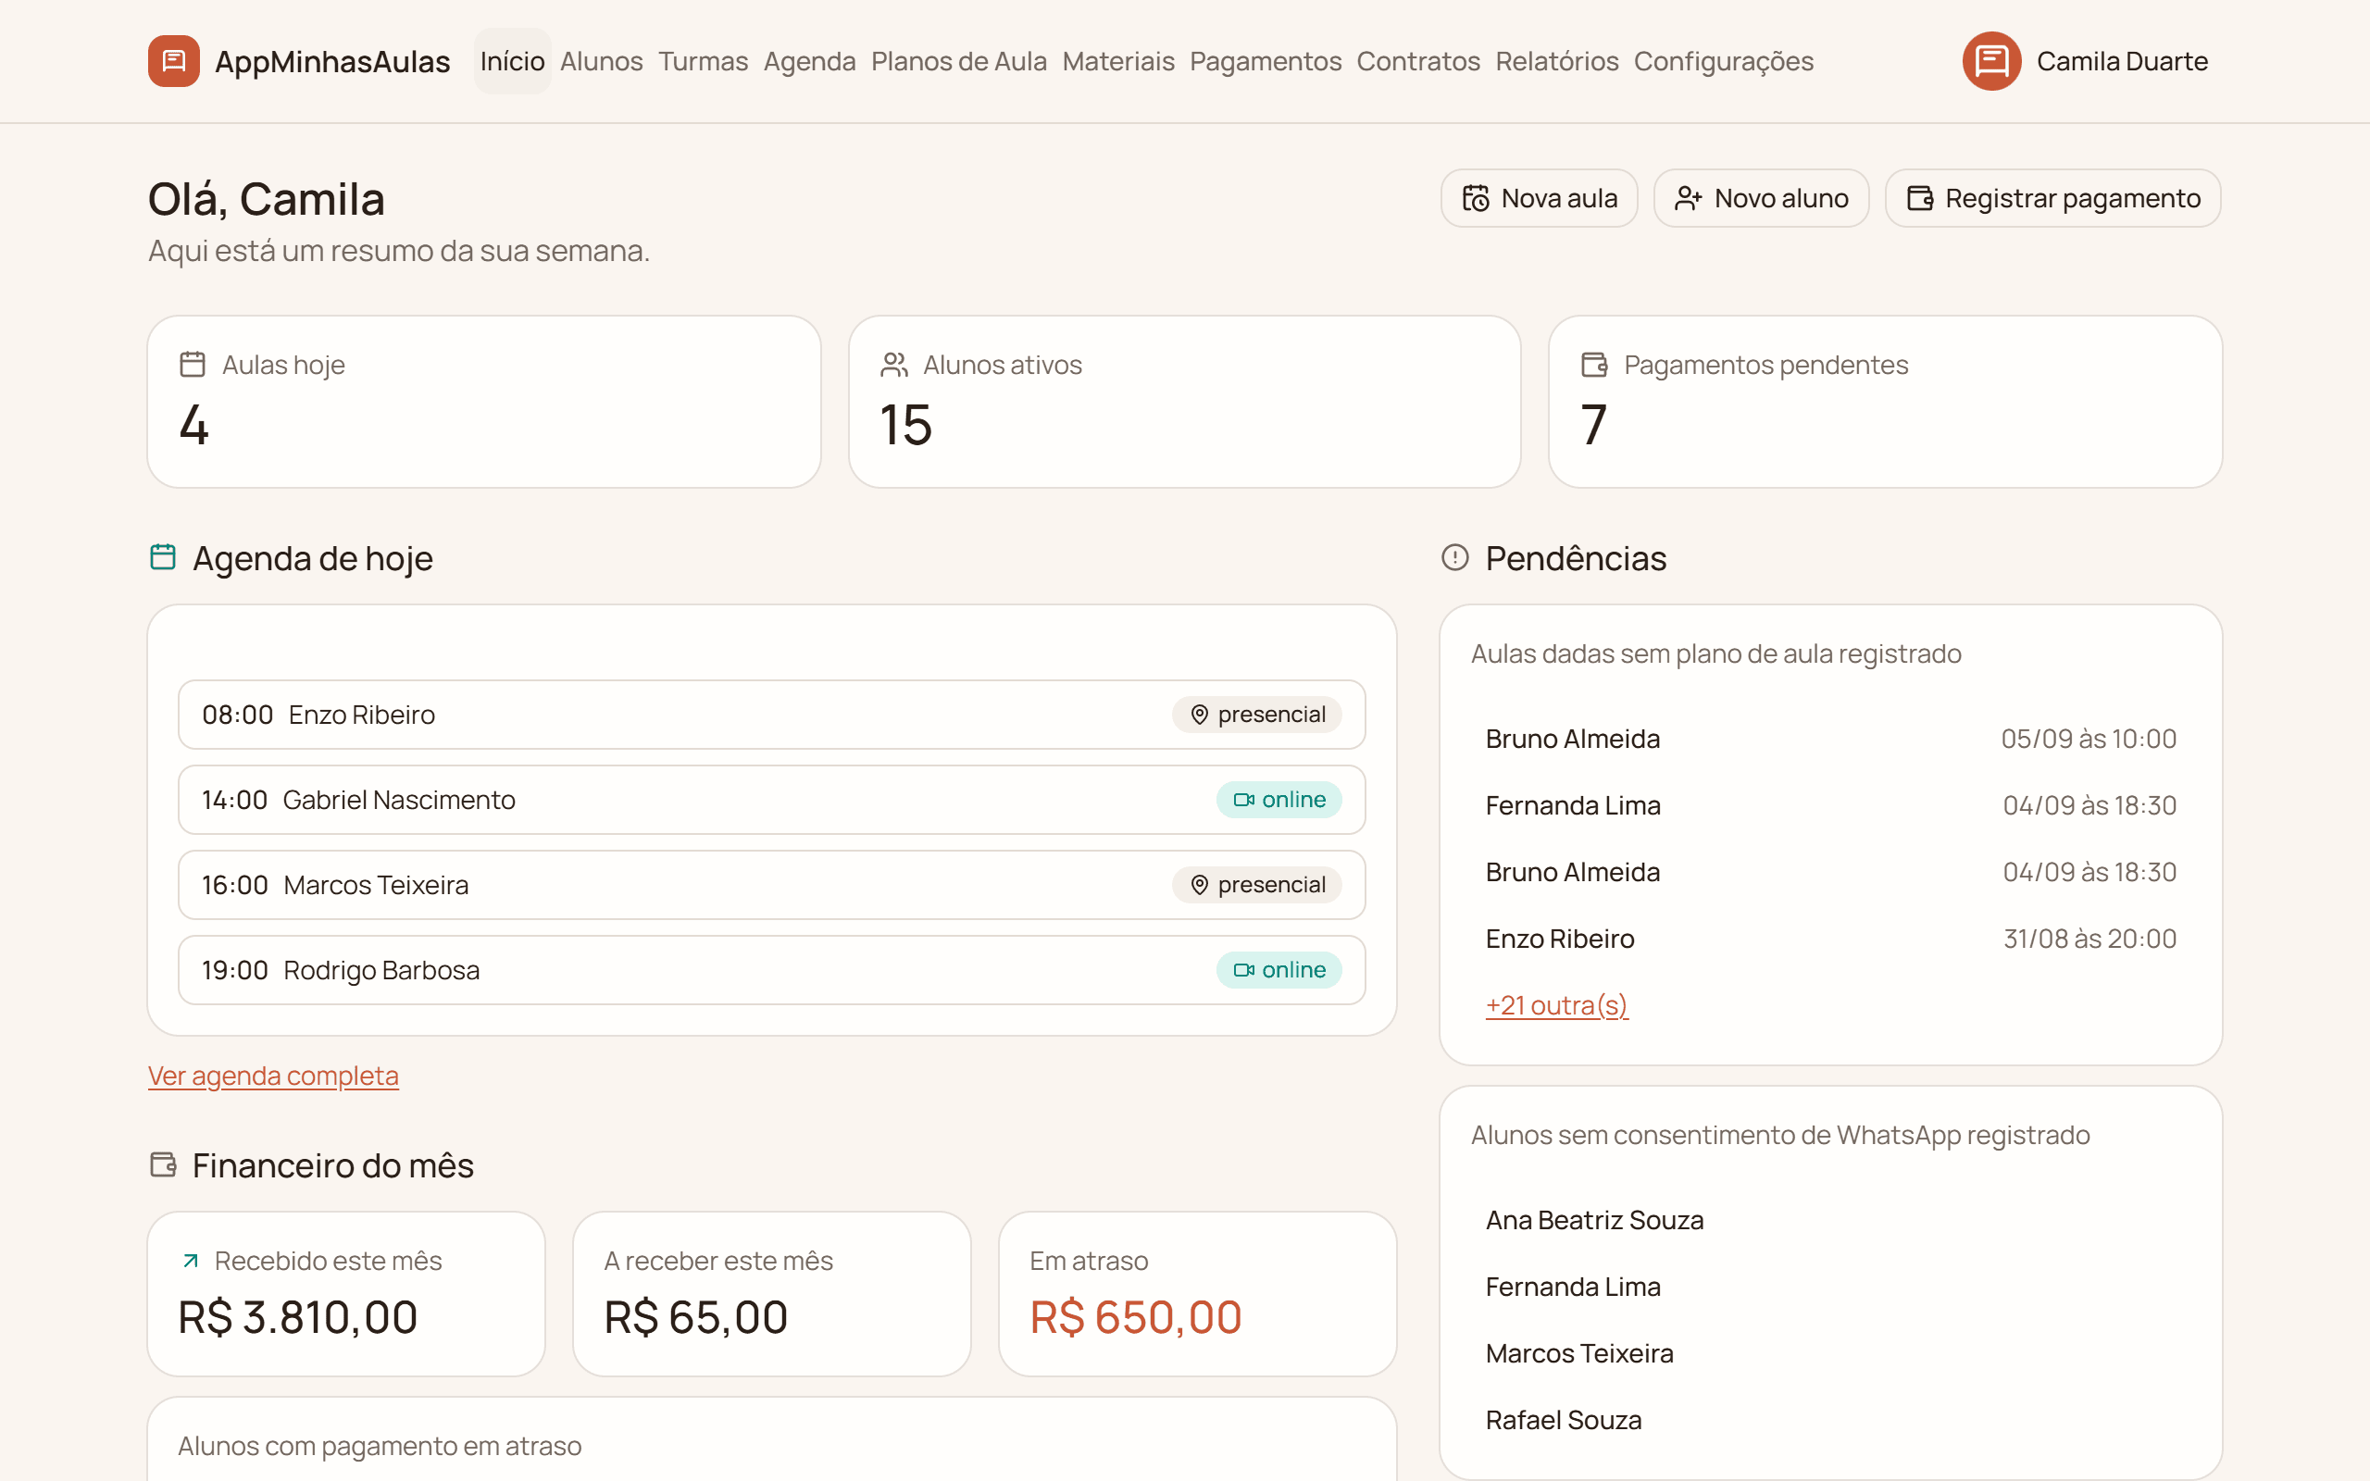Click the Novo aluno button
Image resolution: width=2370 pixels, height=1481 pixels.
pos(1761,198)
